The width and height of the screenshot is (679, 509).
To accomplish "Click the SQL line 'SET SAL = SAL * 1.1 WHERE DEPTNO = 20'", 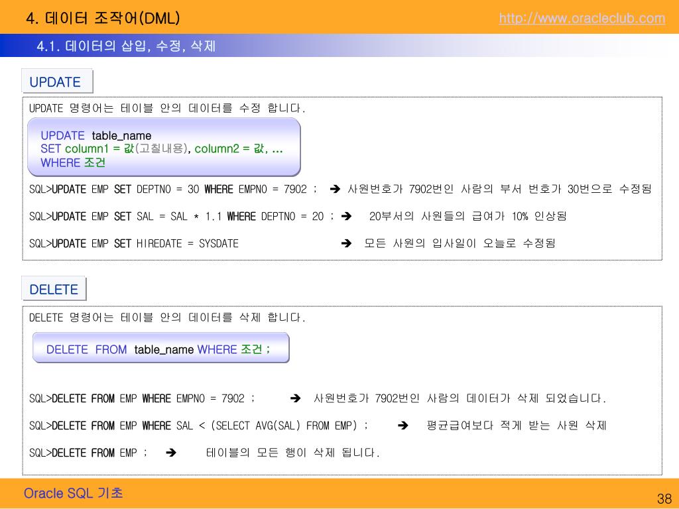I will pos(182,216).
